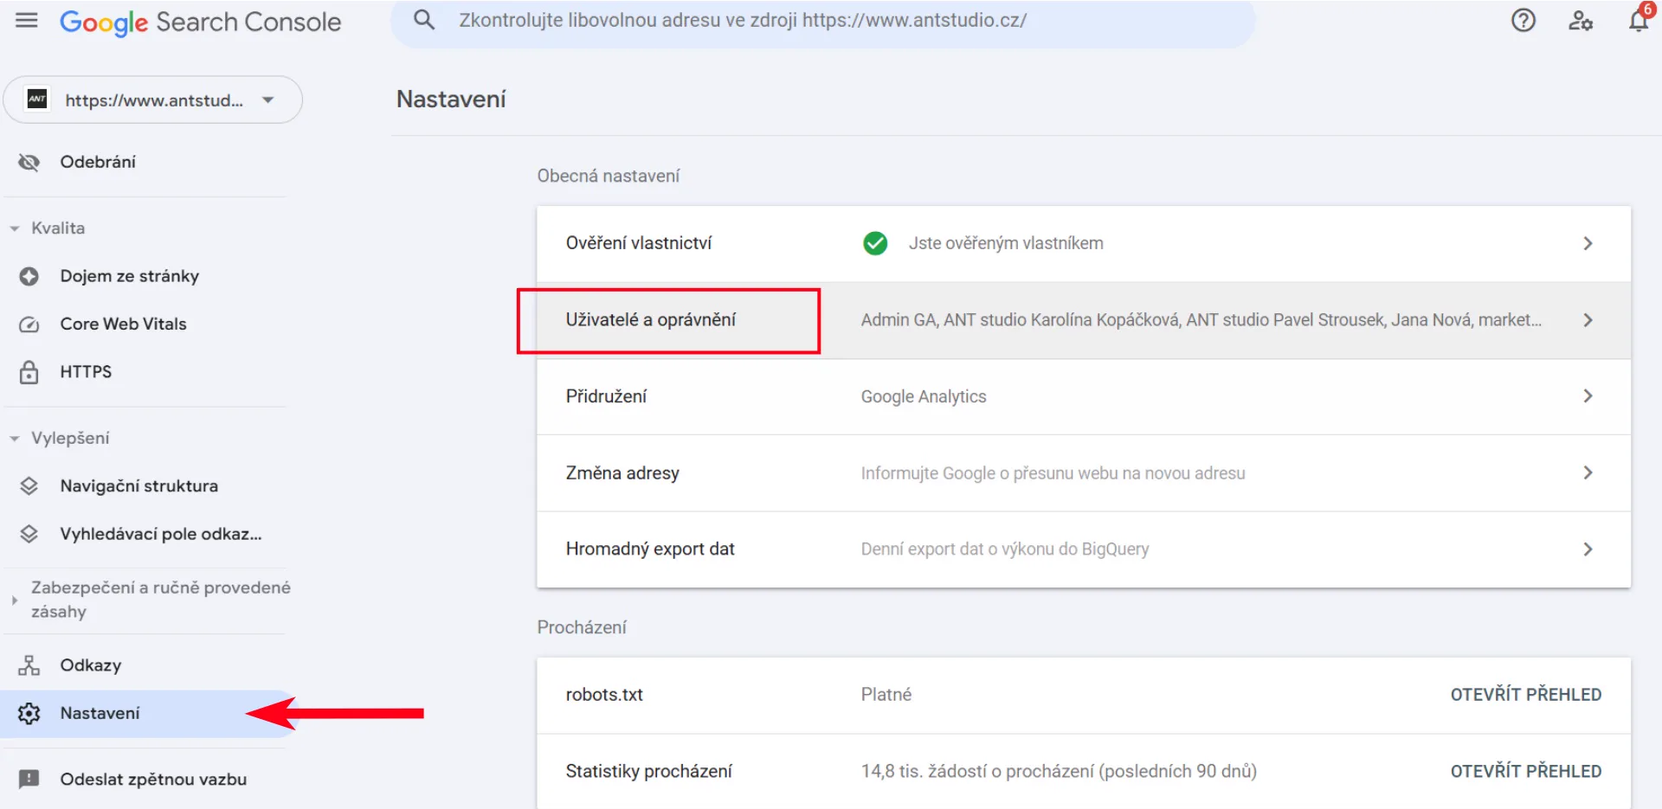Click 'Denní export dat o výkonu do BigQuery'
The height and width of the screenshot is (809, 1662).
point(1005,549)
